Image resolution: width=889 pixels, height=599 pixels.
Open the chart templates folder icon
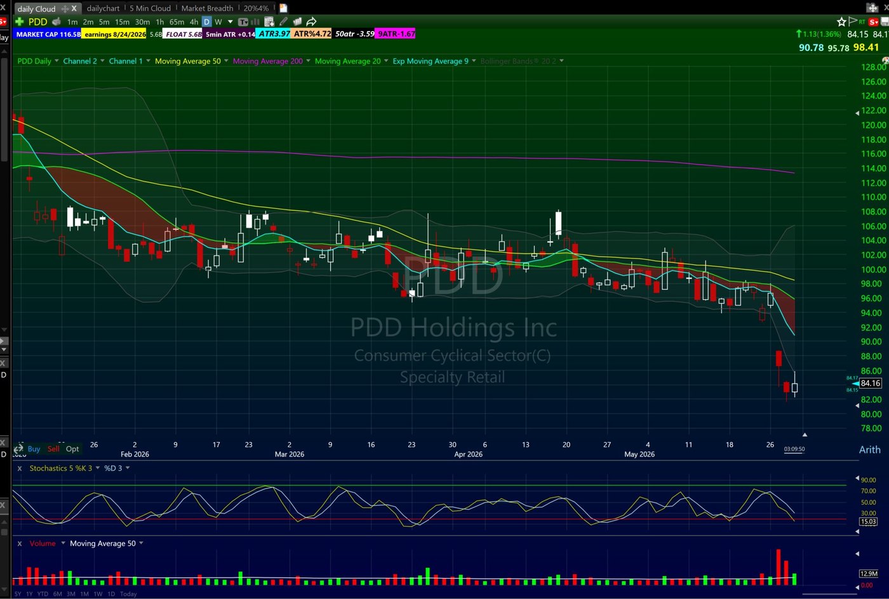[x=297, y=22]
